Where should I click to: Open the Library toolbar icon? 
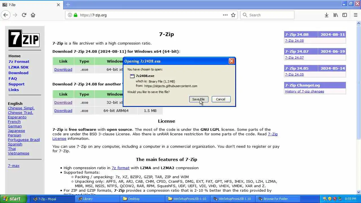[x=336, y=15]
